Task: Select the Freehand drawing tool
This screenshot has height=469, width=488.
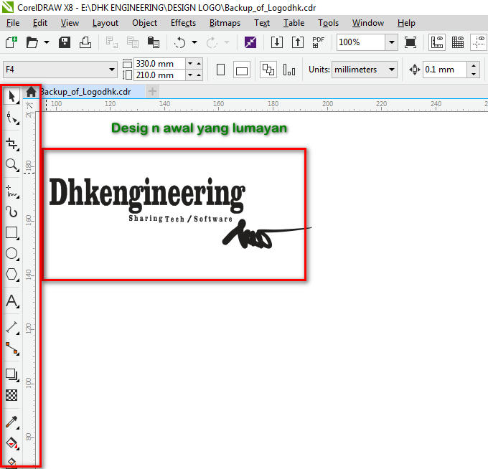Action: [x=11, y=191]
